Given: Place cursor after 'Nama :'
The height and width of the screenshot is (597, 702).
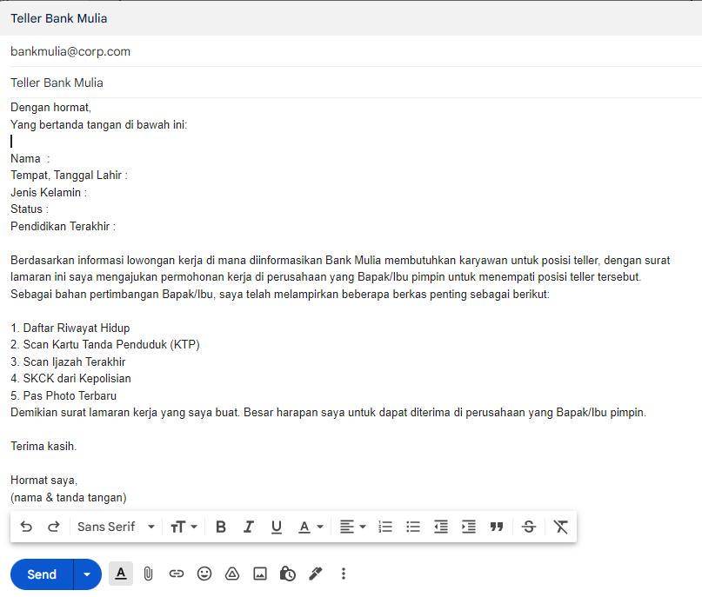Looking at the screenshot, I should (52, 159).
